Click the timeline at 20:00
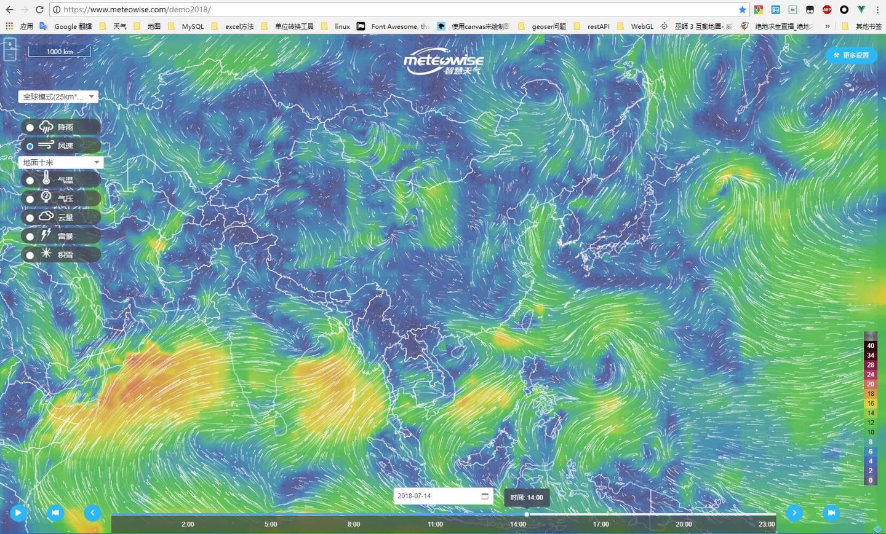 point(684,524)
